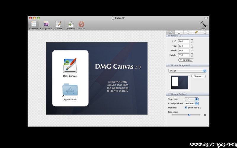The height and width of the screenshot is (148, 237).
Task: Click the Top field stepper
Action: tap(192, 46)
